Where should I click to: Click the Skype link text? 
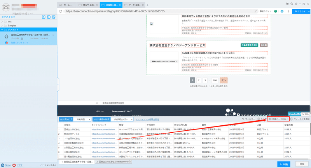point(8,165)
